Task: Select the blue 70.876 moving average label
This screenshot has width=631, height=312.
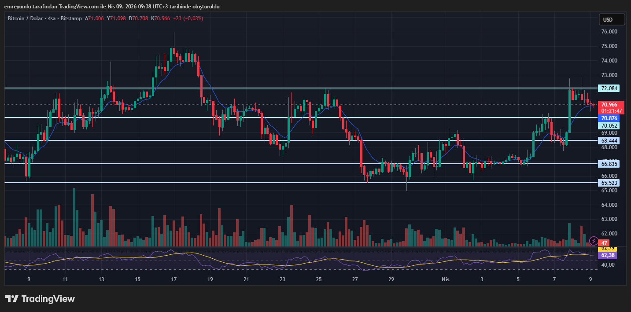Action: coord(609,118)
